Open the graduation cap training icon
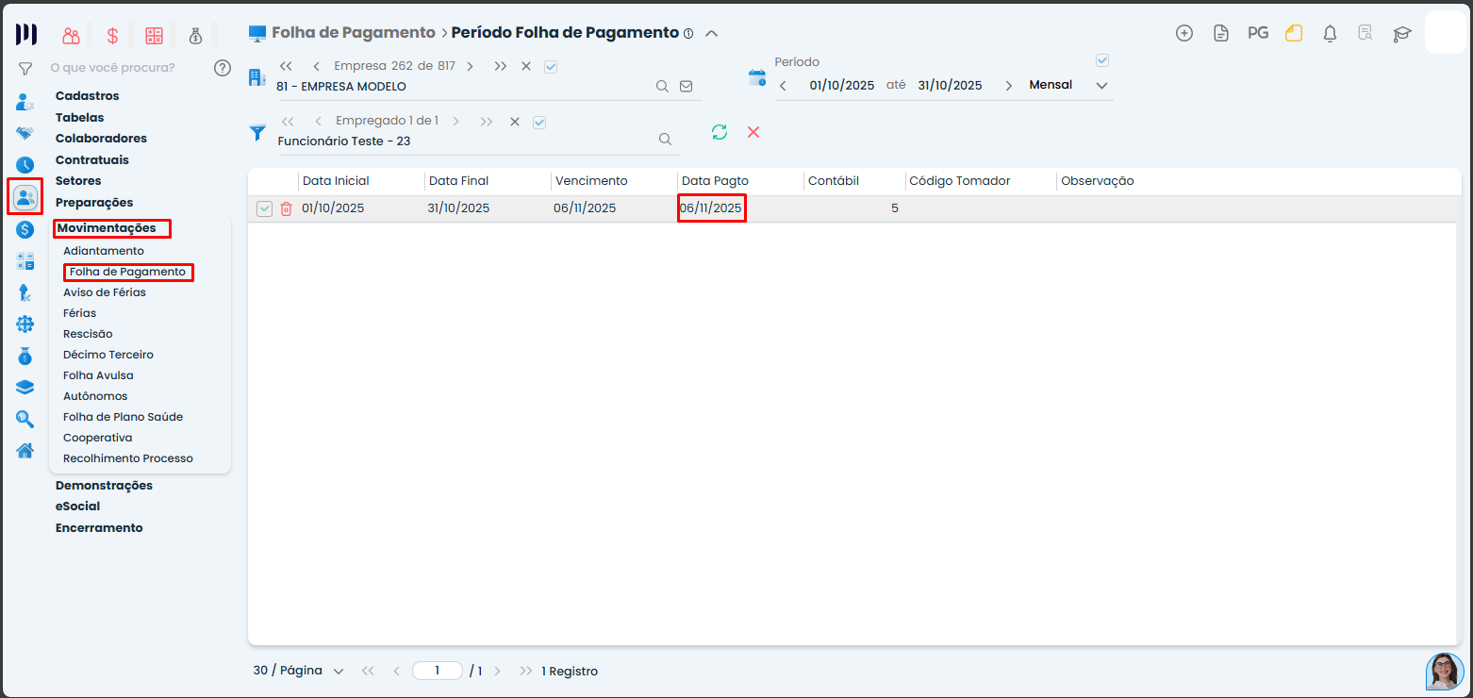This screenshot has width=1473, height=698. click(1402, 33)
